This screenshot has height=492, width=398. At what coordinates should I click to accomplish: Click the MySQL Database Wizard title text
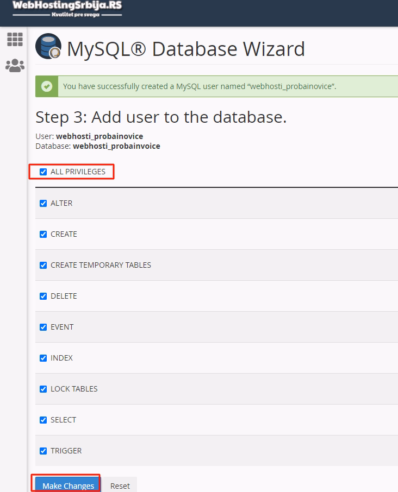[x=186, y=49]
